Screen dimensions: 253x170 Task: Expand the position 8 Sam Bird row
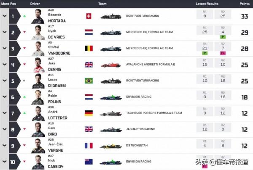[x=5, y=129]
